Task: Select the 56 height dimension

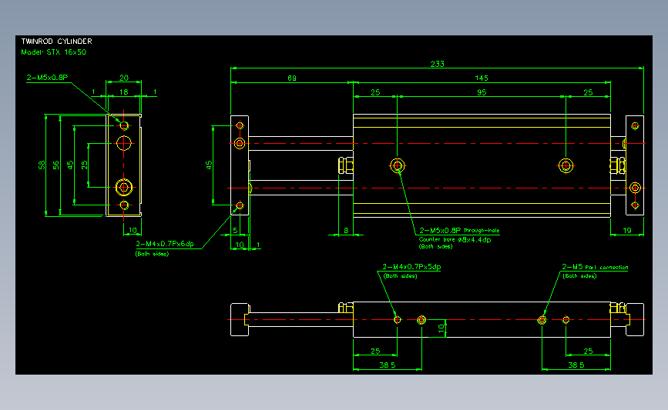Action: pos(55,165)
